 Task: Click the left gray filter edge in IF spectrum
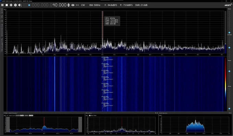8,124
